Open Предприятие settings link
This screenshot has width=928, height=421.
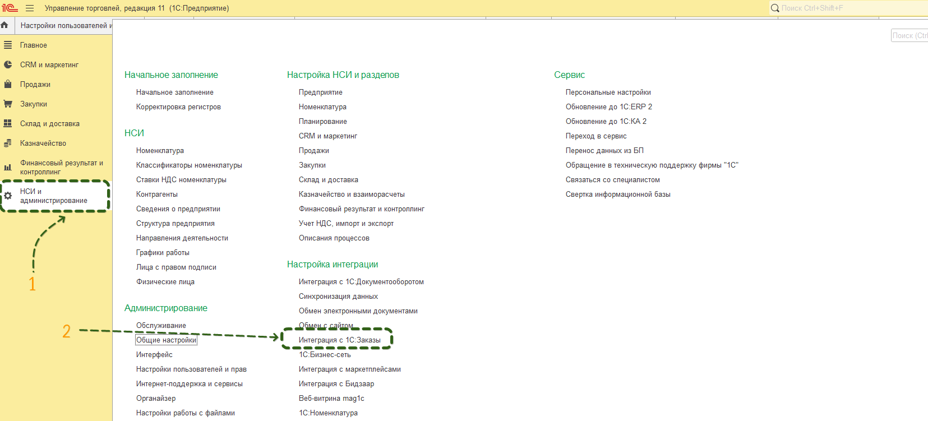tap(321, 92)
